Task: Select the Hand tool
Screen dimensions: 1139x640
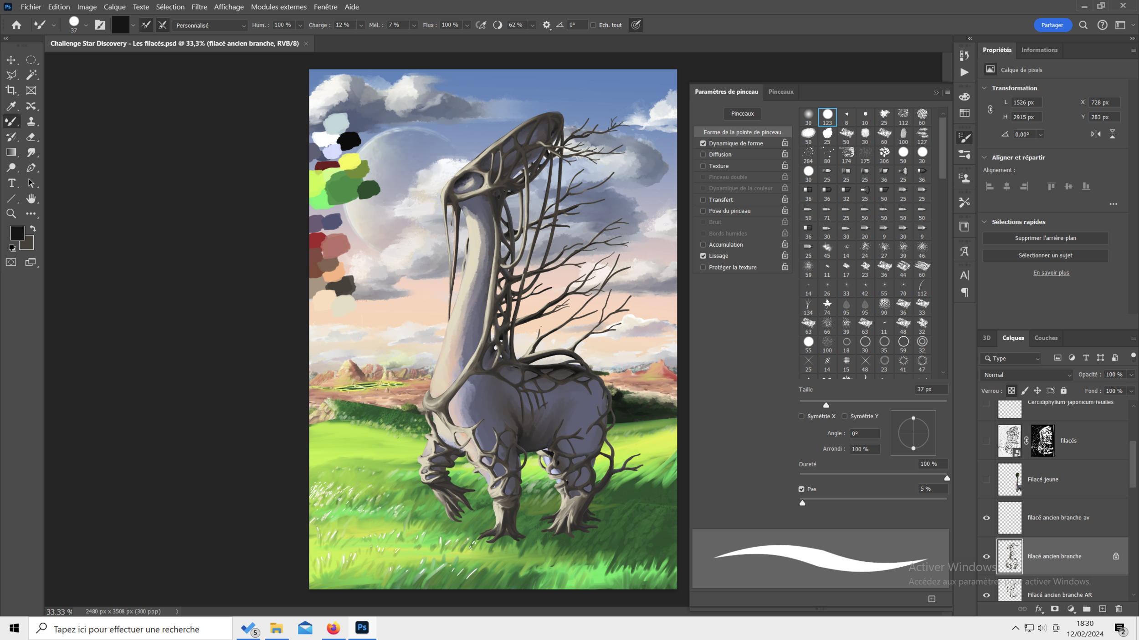Action: click(31, 198)
